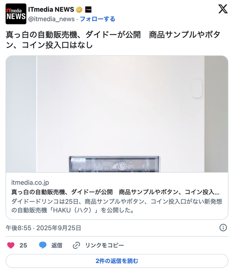Click the ITmedia NEWS display name
This screenshot has width=234, height=273.
pos(51,9)
